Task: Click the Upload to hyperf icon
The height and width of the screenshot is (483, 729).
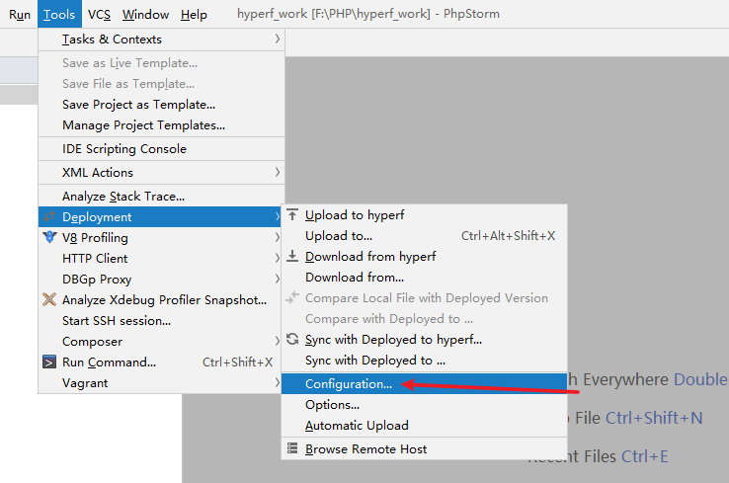Action: (292, 214)
